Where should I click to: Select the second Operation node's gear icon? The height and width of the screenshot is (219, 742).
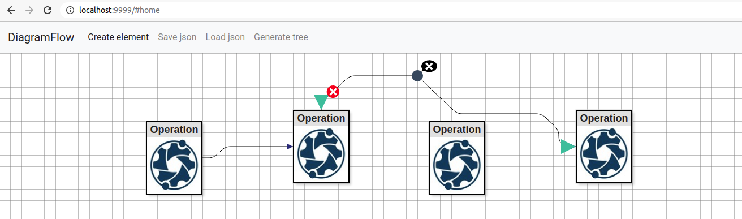pyautogui.click(x=321, y=153)
